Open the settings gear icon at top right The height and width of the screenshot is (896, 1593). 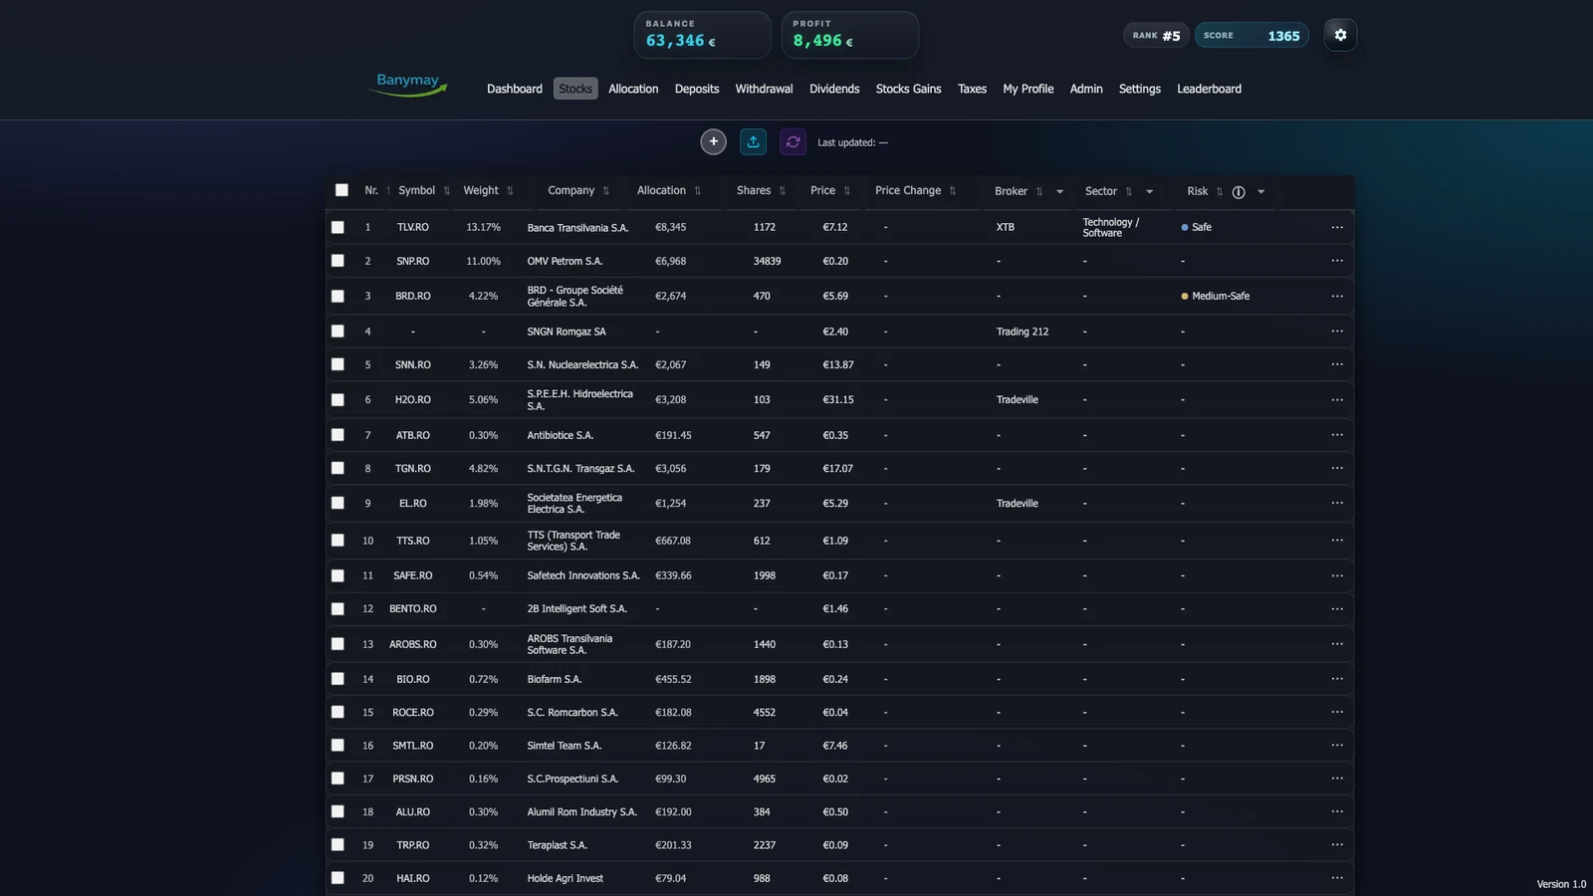point(1340,35)
